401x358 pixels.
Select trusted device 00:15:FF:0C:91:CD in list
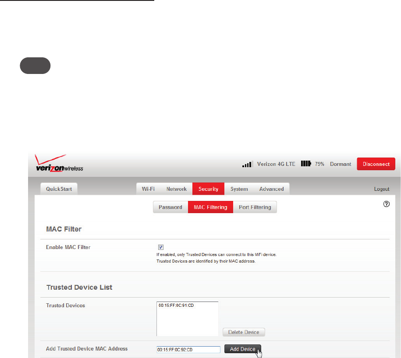(x=176, y=305)
